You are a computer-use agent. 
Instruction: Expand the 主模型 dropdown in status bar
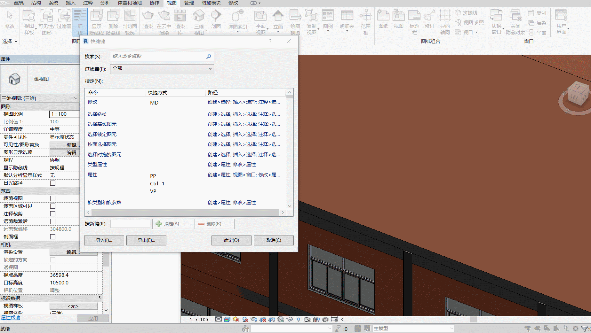coord(413,328)
